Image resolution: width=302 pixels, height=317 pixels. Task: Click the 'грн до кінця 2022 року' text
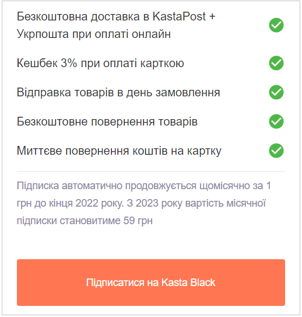[70, 203]
